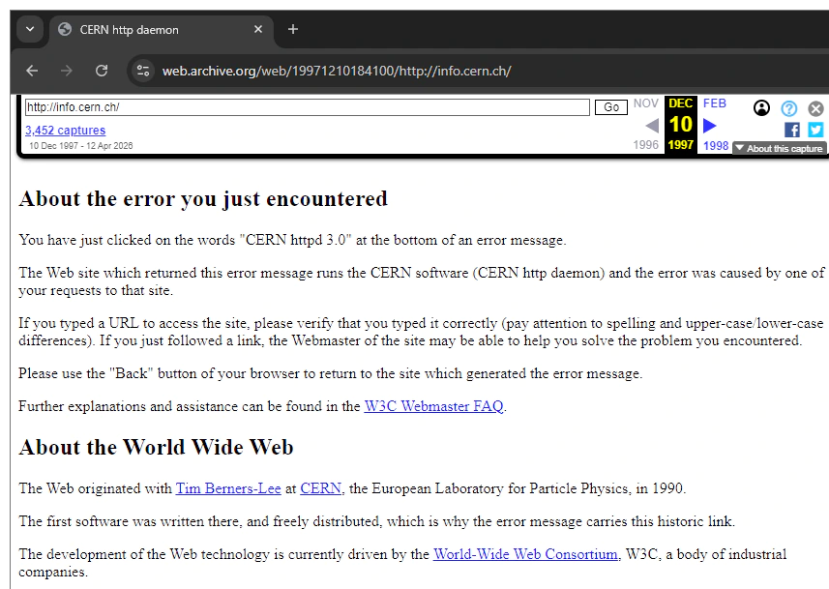The image size is (829, 589).
Task: Reload the archived page
Action: 101,70
